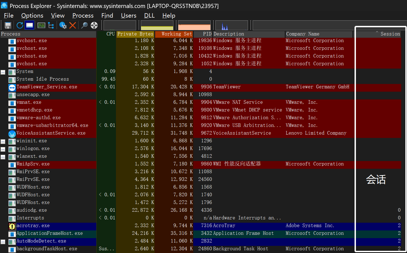
Task: Click the svchost.exe icon with PID 1052
Action: coord(12,64)
